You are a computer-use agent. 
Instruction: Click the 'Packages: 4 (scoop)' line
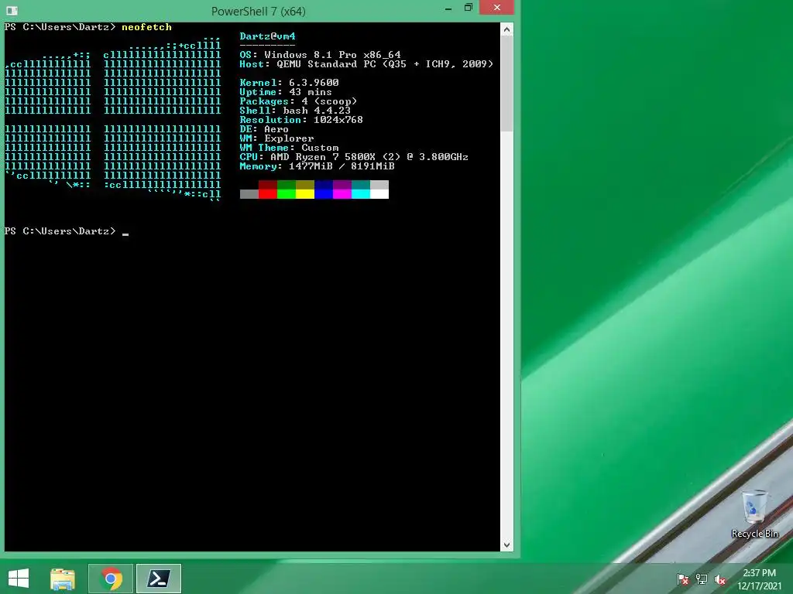[x=298, y=101]
